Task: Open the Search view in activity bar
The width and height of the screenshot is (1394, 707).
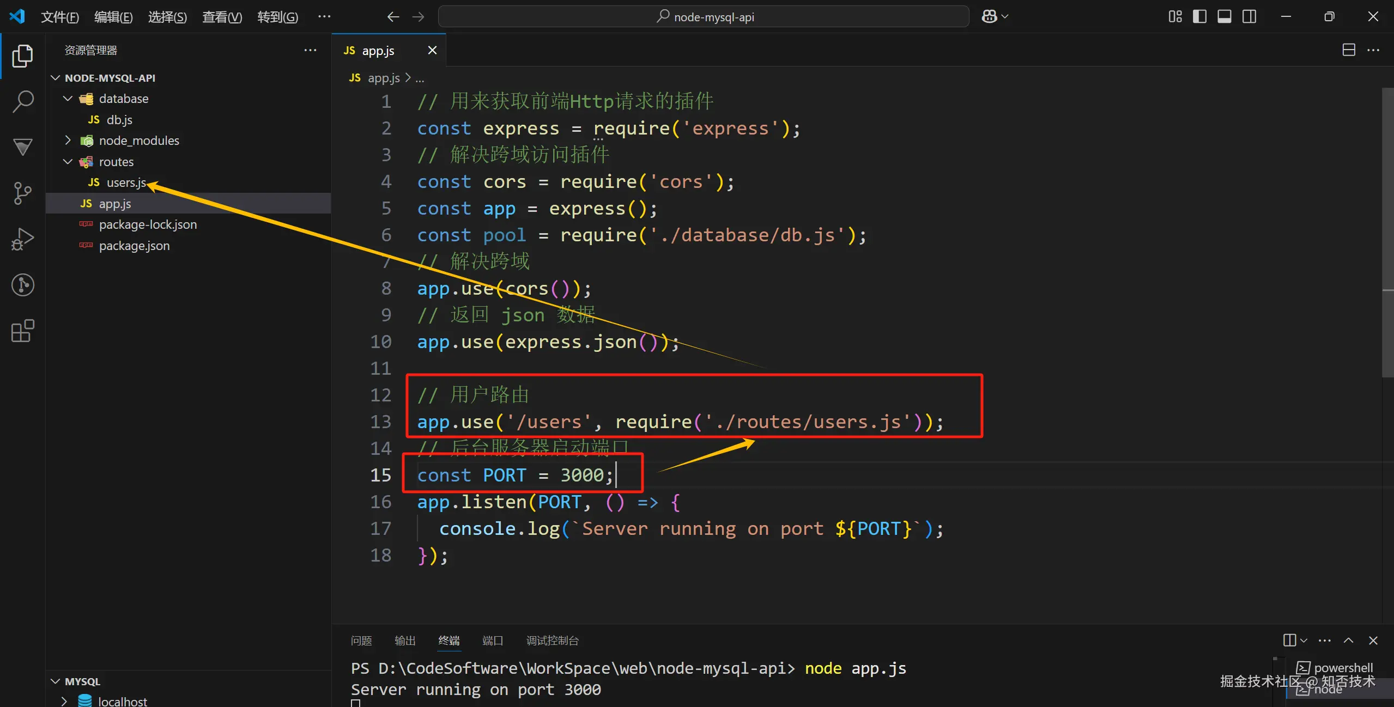Action: pos(23,101)
